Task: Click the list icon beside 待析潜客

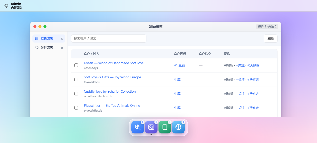Action: [37, 39]
